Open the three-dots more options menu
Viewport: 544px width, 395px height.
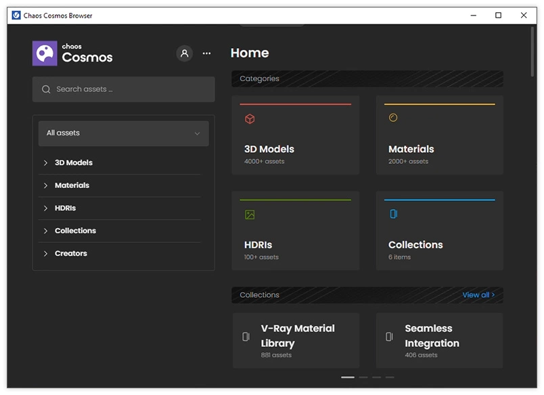[x=207, y=53]
